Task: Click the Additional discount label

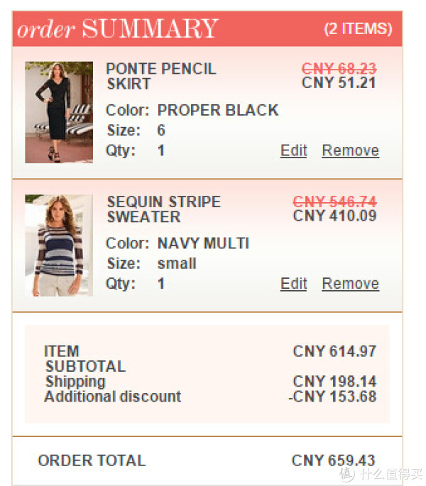Action: [113, 397]
